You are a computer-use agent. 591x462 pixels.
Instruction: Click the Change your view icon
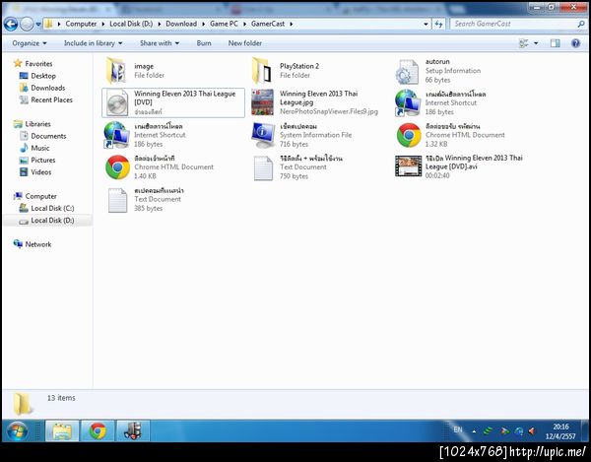coord(524,43)
